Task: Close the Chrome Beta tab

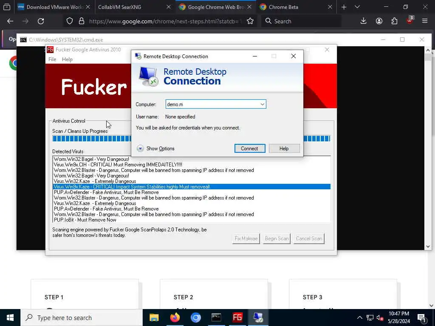Action: point(330,7)
